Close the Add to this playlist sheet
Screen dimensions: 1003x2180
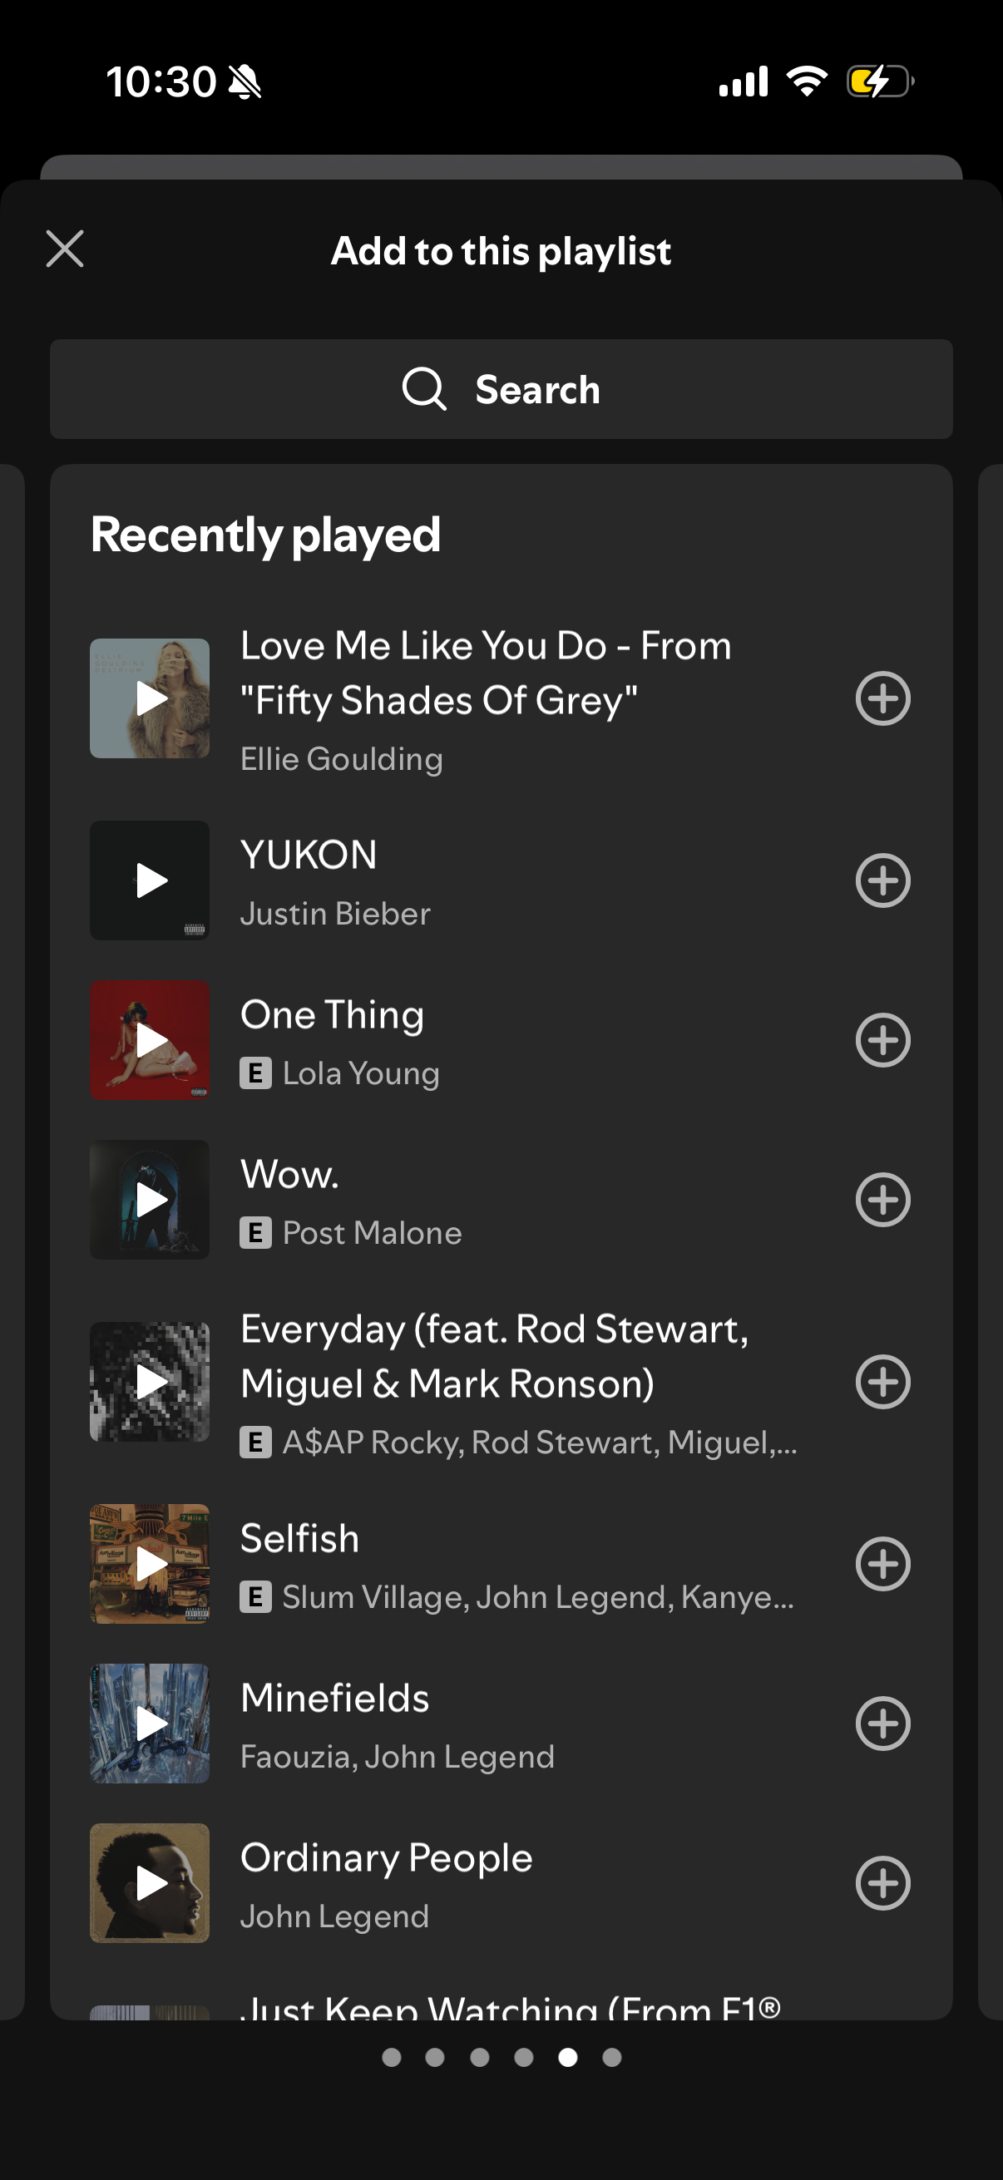(x=64, y=249)
